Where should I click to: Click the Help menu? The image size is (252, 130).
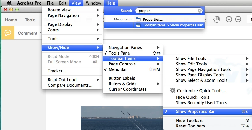click(111, 3)
